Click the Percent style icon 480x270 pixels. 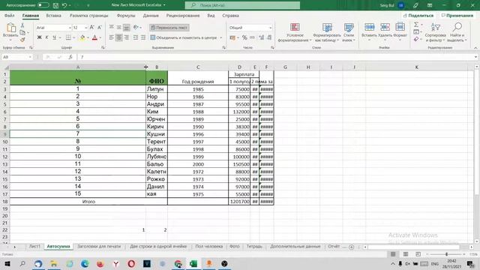coord(244,37)
